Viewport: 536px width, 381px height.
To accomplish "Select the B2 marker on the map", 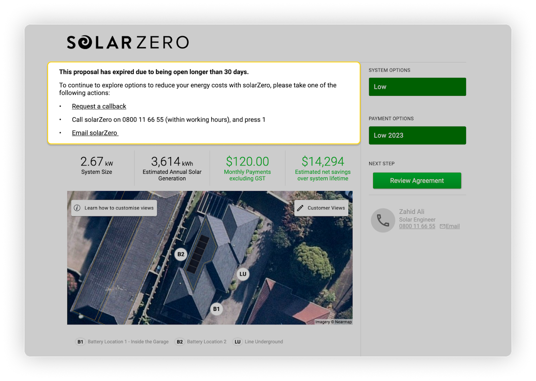I will coord(181,254).
